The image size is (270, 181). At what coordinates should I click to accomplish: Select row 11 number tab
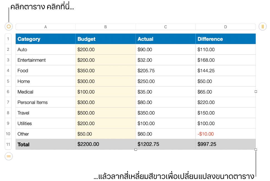point(8,144)
